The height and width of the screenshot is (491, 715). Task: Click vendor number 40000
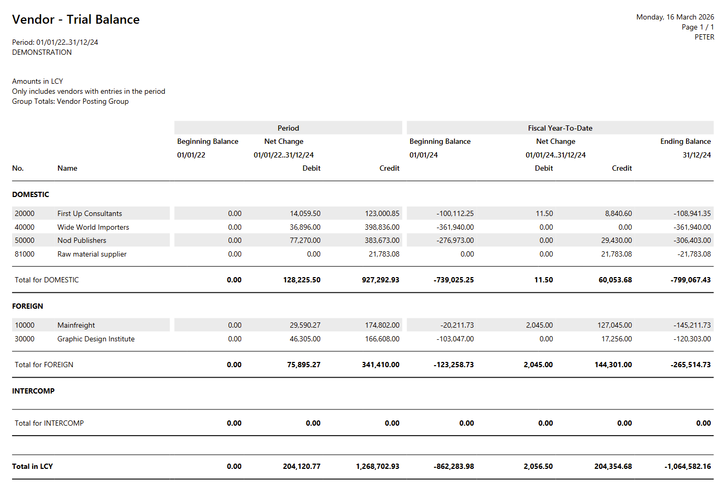(25, 227)
